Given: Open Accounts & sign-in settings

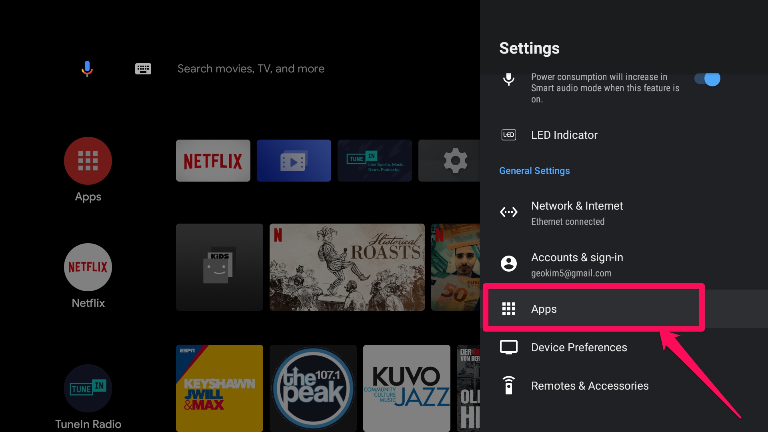Looking at the screenshot, I should 624,264.
